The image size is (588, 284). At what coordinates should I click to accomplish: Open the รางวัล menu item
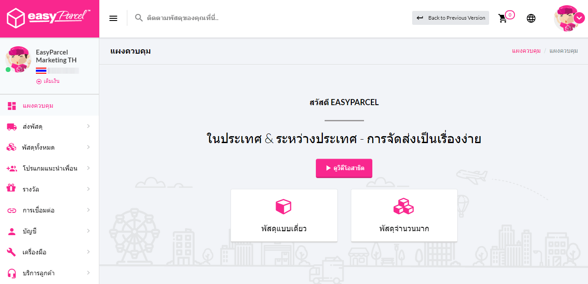(x=49, y=189)
